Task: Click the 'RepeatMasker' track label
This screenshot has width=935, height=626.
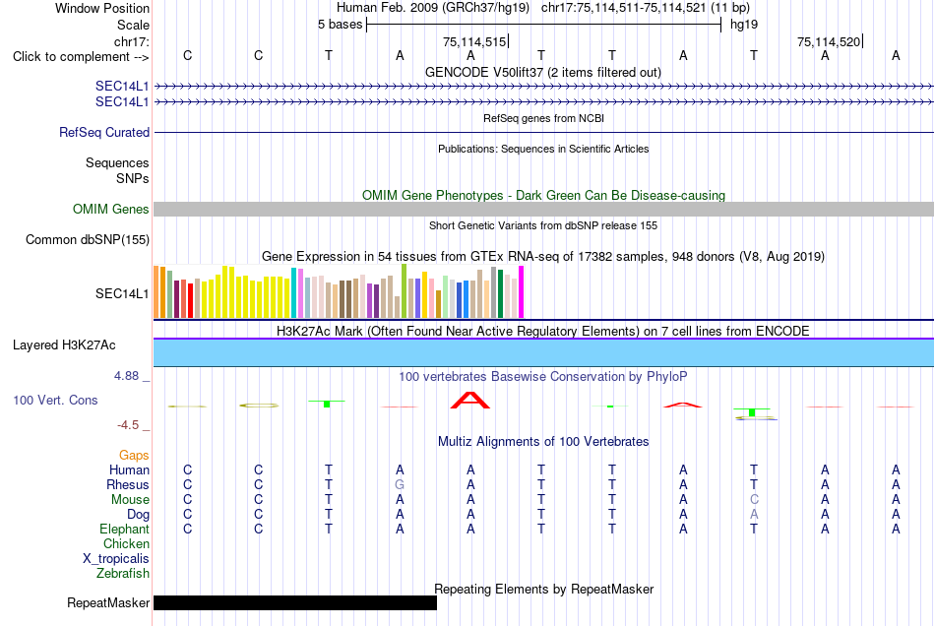Action: [x=108, y=602]
